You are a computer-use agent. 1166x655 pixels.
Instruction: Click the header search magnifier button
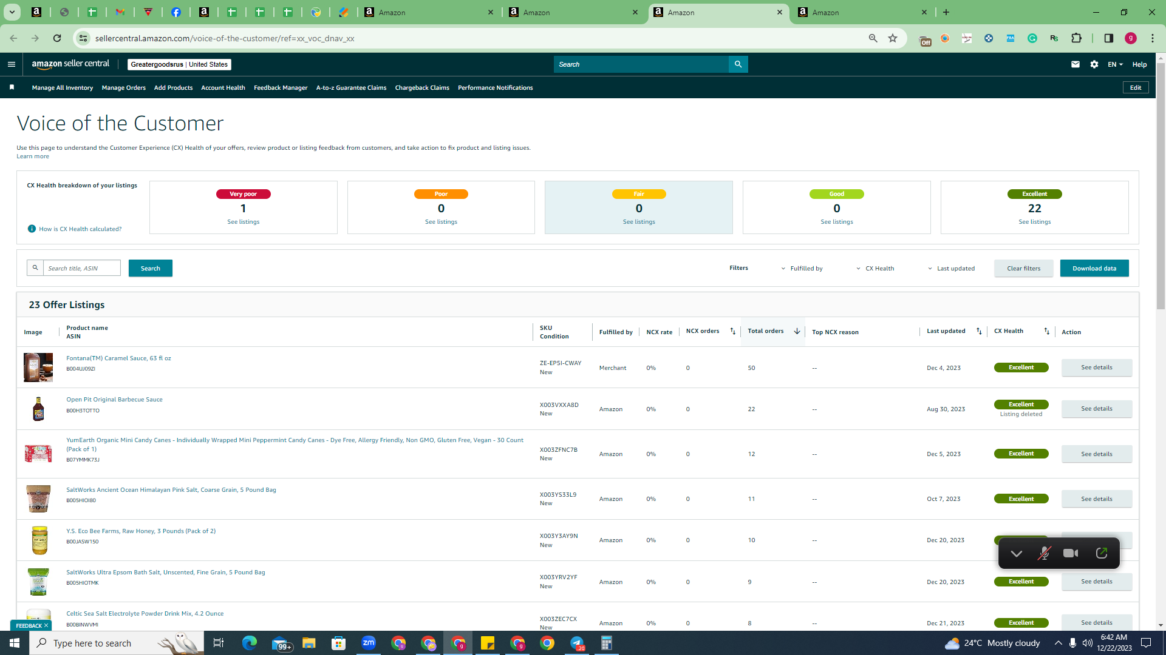738,64
